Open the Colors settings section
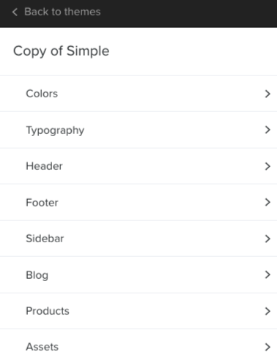277x363 pixels. 138,94
